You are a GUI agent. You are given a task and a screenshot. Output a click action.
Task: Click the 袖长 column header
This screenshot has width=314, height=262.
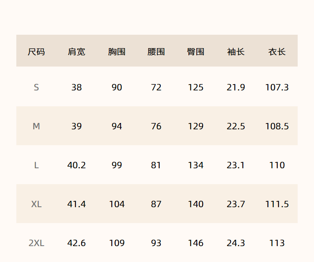click(x=236, y=52)
